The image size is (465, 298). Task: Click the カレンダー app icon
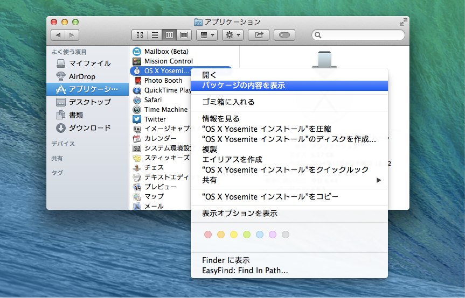click(137, 138)
